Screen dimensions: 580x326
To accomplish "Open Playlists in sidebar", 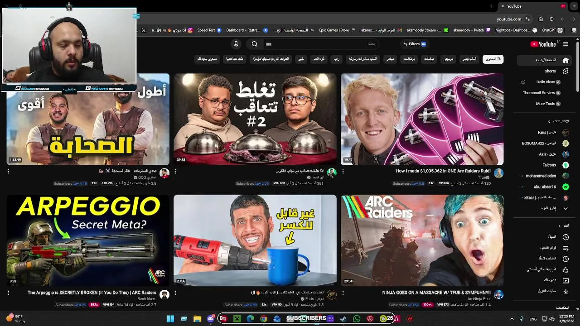I will click(565, 248).
